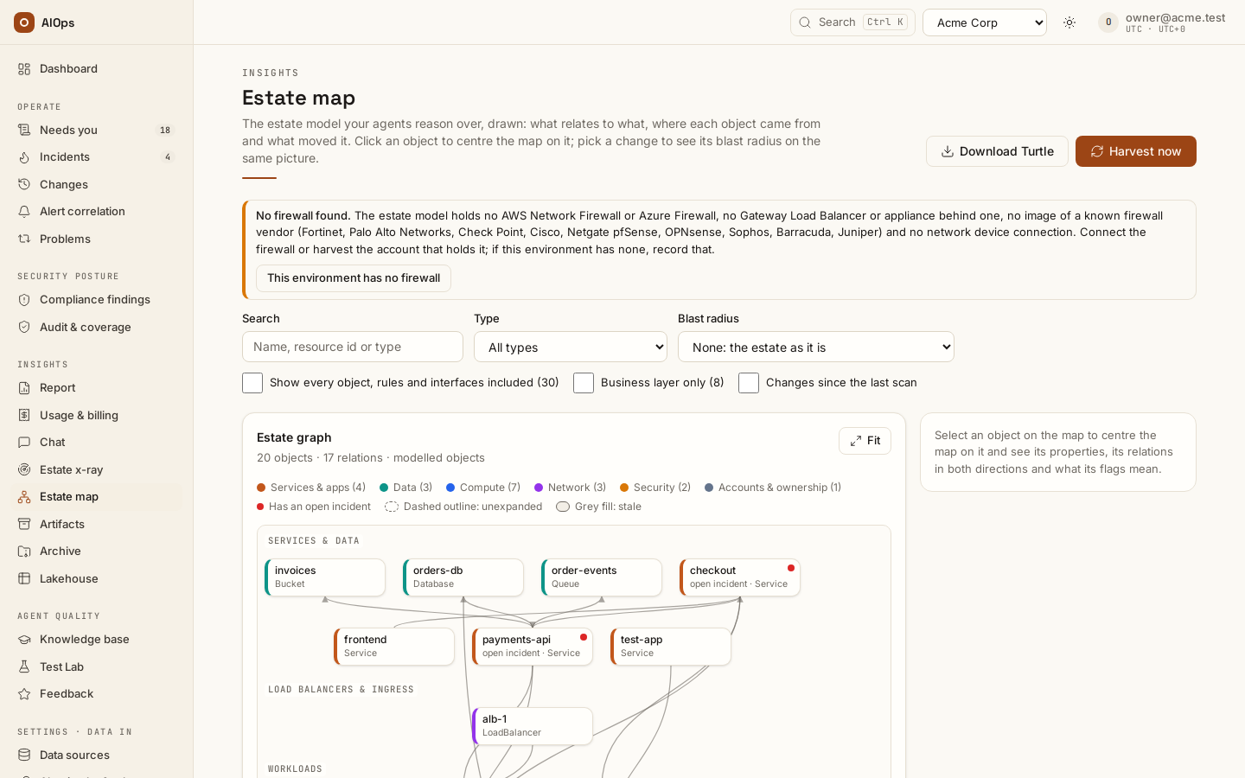The height and width of the screenshot is (778, 1245).
Task: Click the Test Lab flask icon
Action: [24, 666]
